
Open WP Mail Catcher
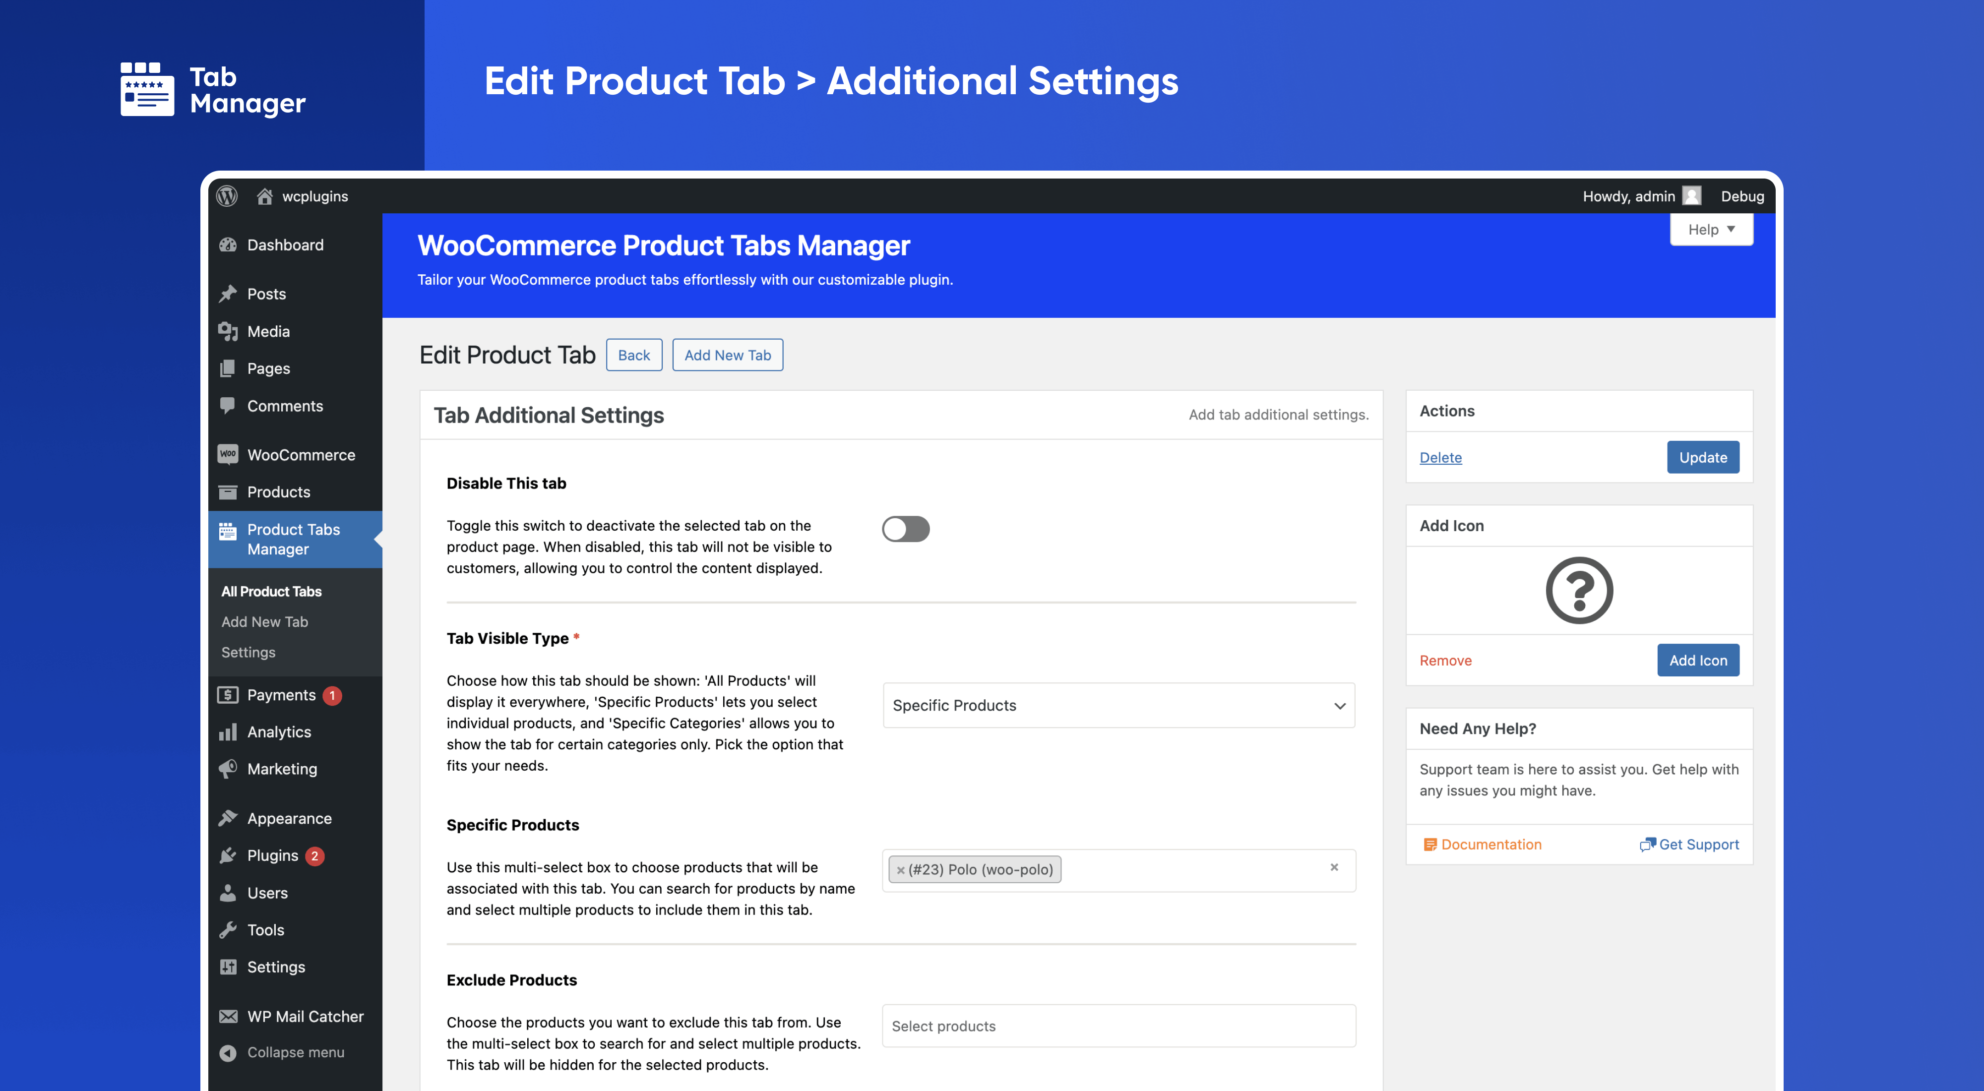pyautogui.click(x=304, y=1016)
